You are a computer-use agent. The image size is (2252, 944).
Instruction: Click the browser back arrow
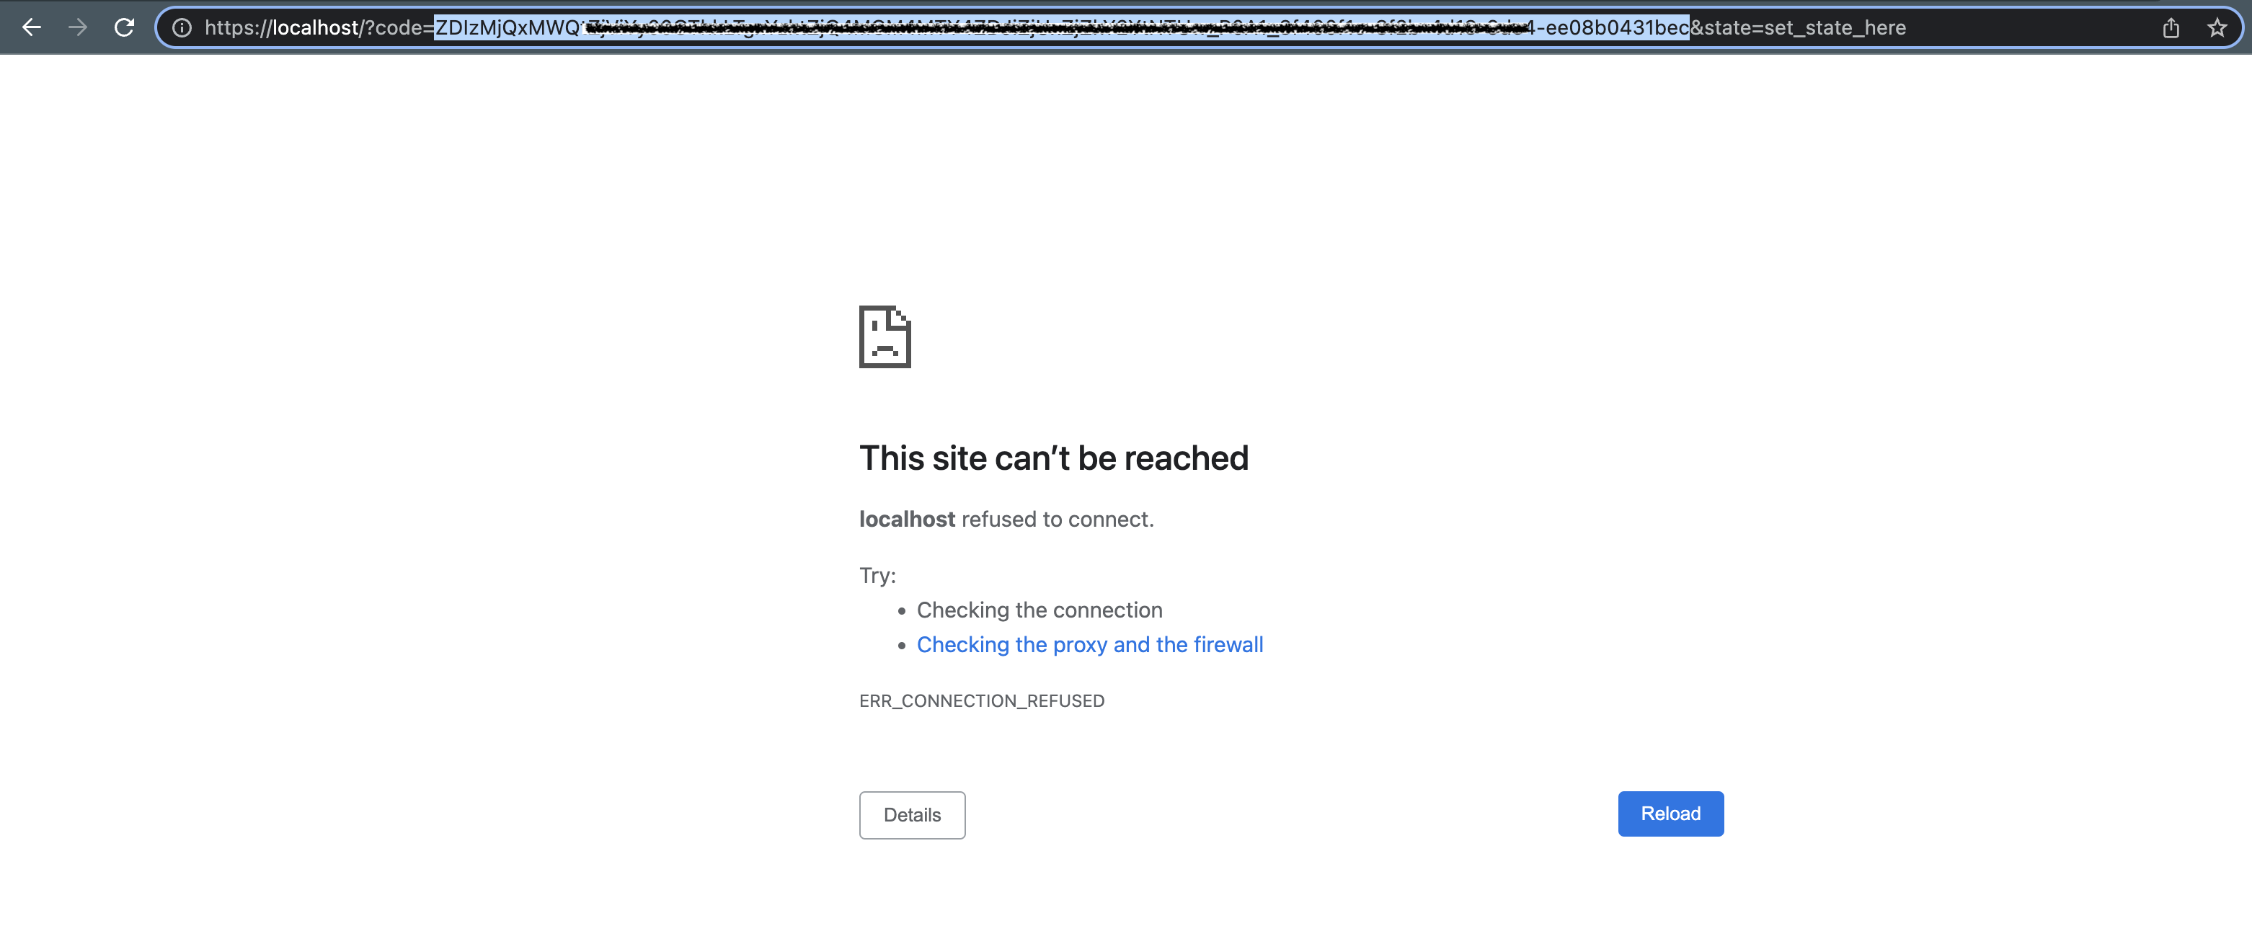coord(32,27)
